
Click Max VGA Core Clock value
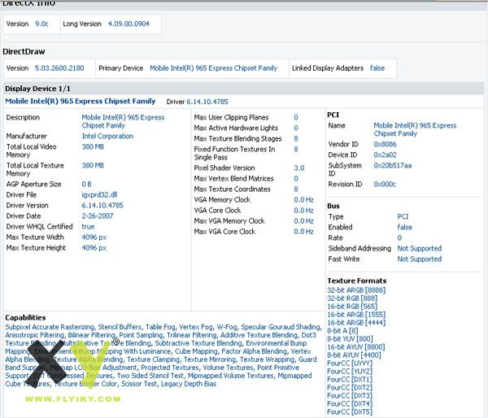(x=303, y=232)
